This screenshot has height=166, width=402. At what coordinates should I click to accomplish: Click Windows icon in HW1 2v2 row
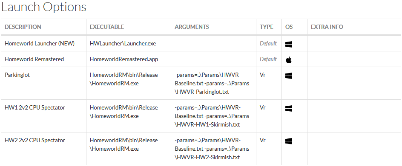(x=289, y=108)
